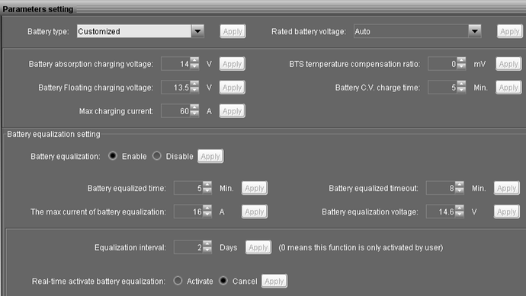The height and width of the screenshot is (296, 526).
Task: Increase Max charging current value
Action: 194,108
